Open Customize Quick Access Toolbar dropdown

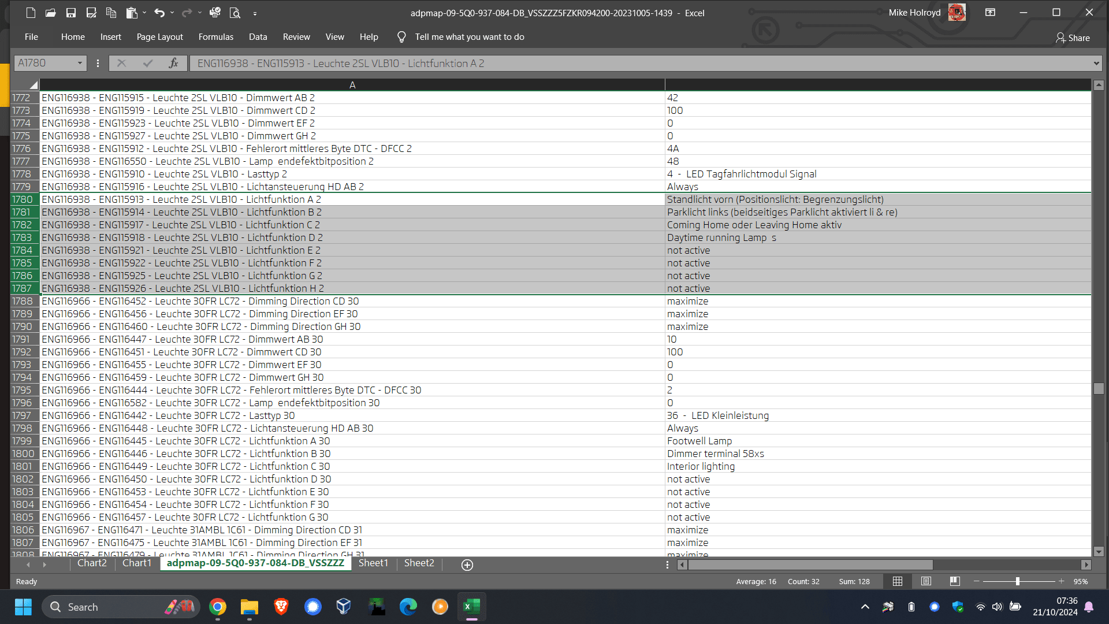255,13
